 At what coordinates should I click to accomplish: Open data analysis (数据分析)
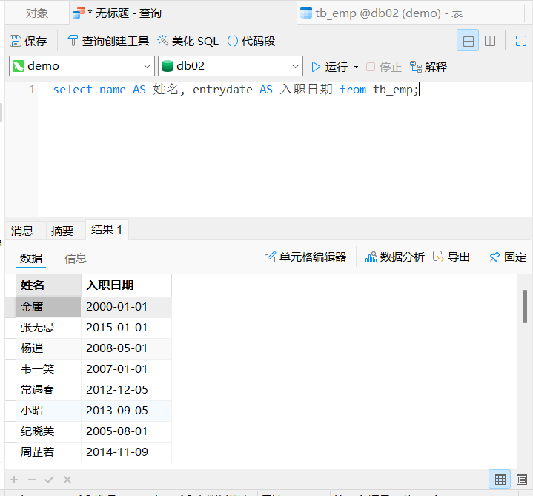coord(395,257)
